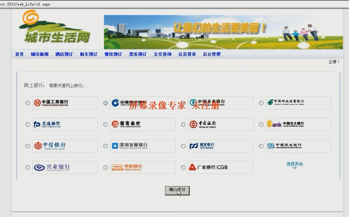Open the 后台管理 menu item
Image resolution: width=349 pixels, height=217 pixels.
tap(212, 54)
